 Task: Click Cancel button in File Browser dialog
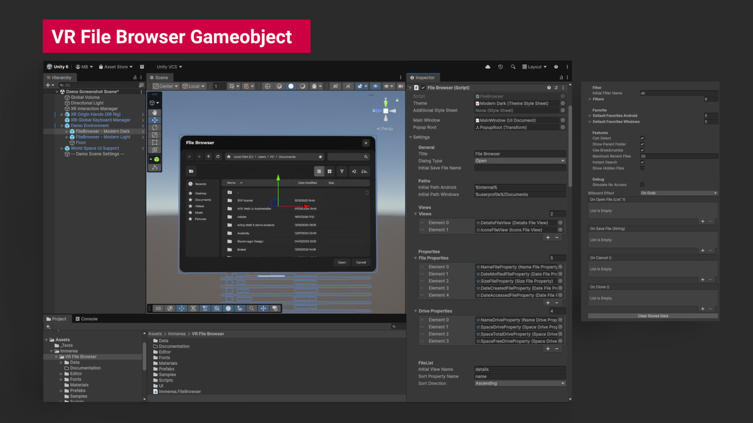(x=361, y=263)
